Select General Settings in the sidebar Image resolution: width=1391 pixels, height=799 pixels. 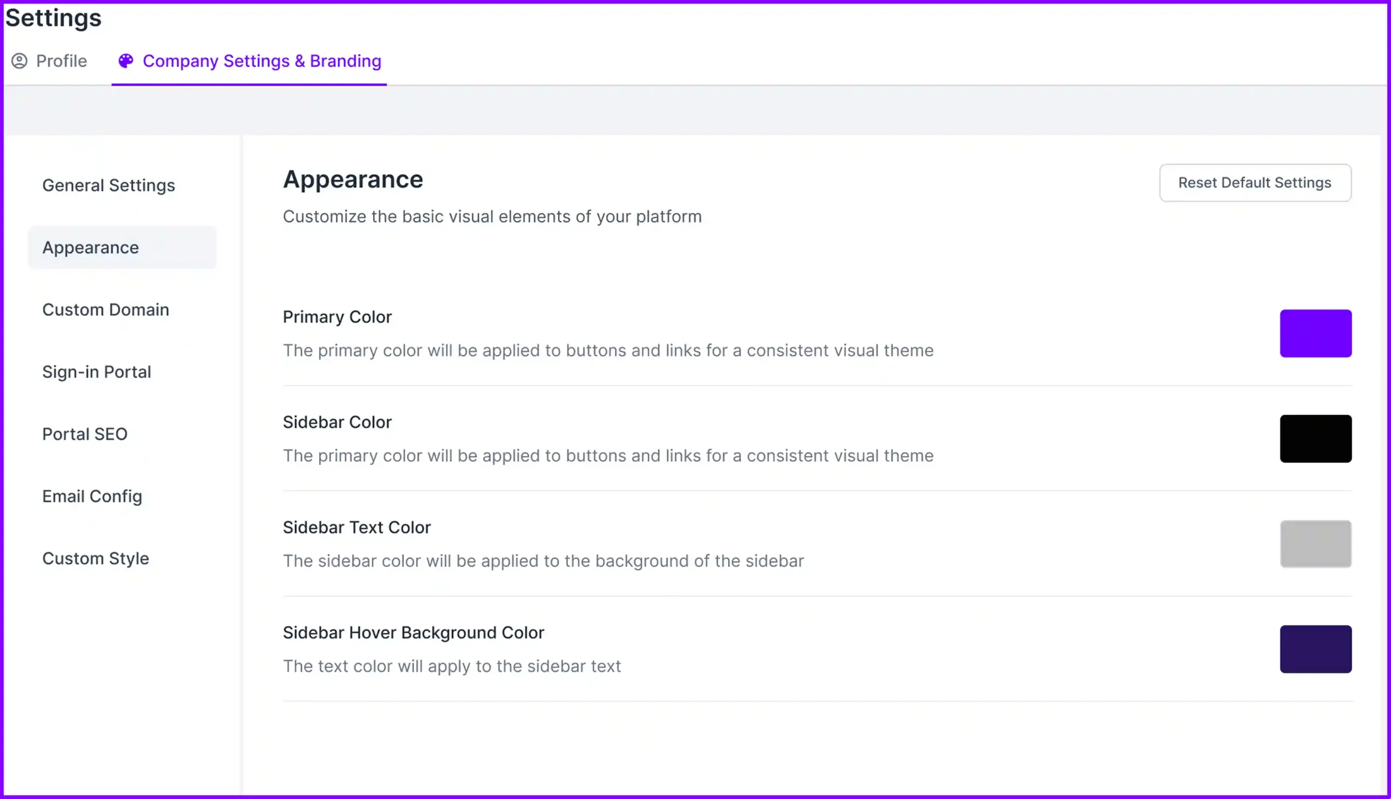(108, 185)
